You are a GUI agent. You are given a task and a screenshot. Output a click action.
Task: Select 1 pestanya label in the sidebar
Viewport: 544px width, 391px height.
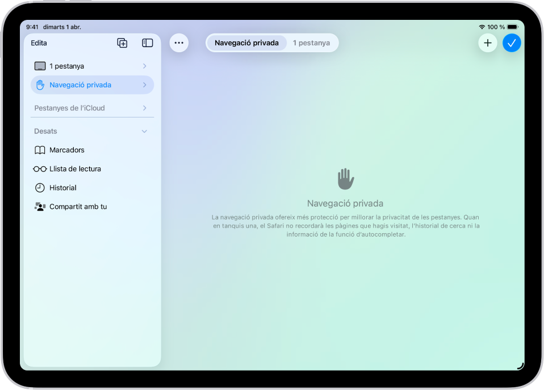tap(66, 66)
